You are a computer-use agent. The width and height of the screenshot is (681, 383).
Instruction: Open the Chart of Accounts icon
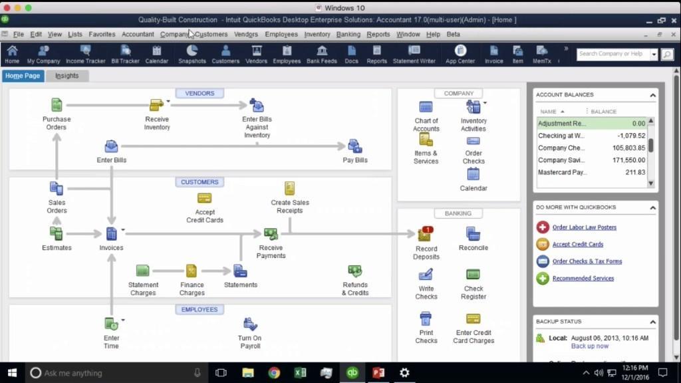click(426, 107)
